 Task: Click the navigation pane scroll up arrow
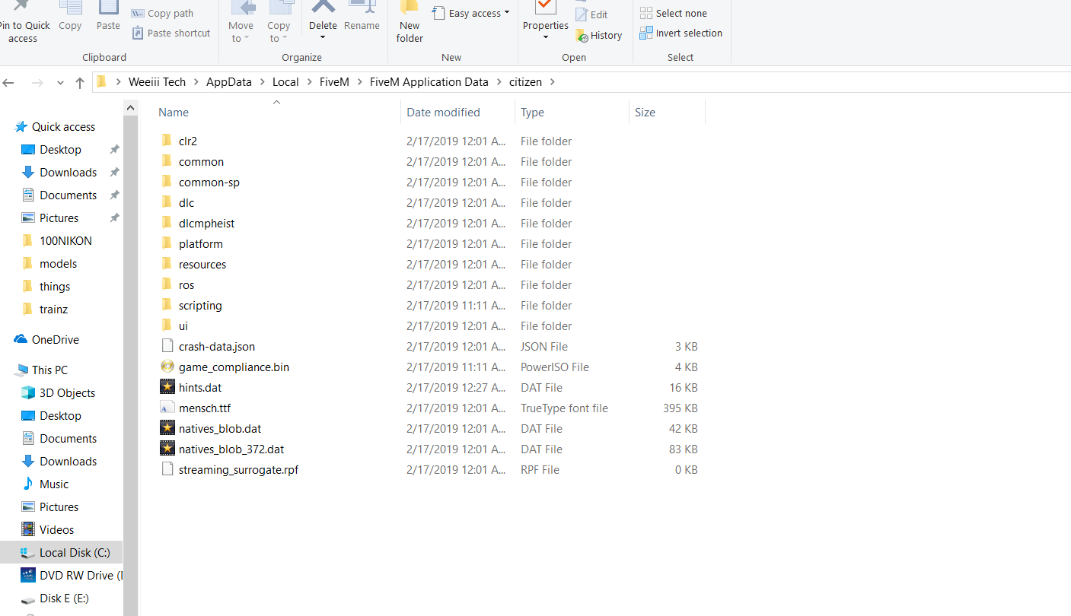130,109
